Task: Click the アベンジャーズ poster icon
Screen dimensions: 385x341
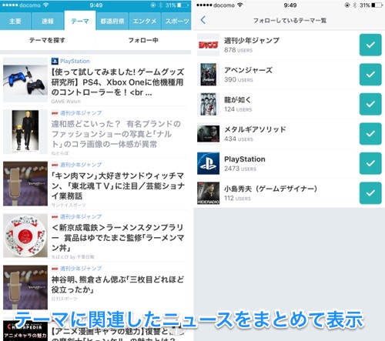Action: click(x=208, y=75)
